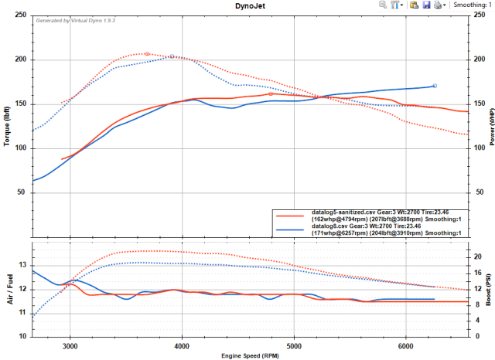Image resolution: width=495 pixels, height=360 pixels.
Task: Click the DynoJet chart title
Action: pos(247,5)
